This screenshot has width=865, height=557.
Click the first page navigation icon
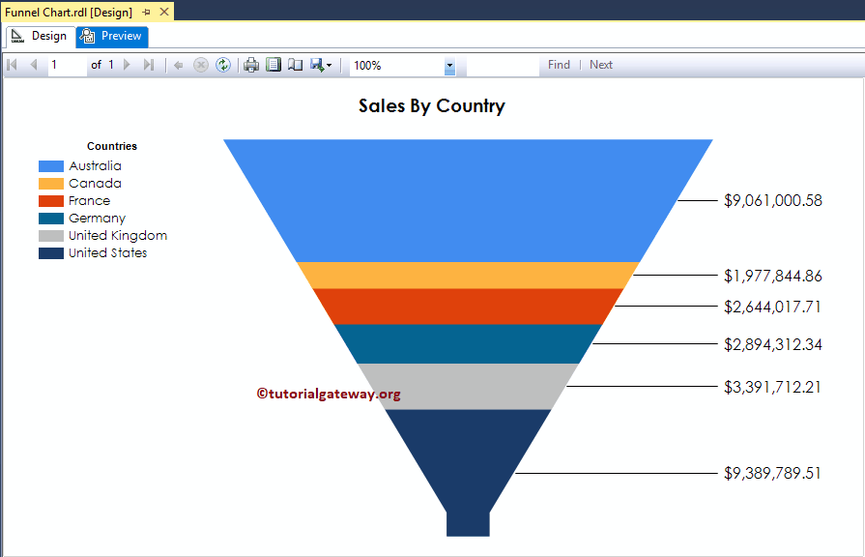tap(13, 64)
